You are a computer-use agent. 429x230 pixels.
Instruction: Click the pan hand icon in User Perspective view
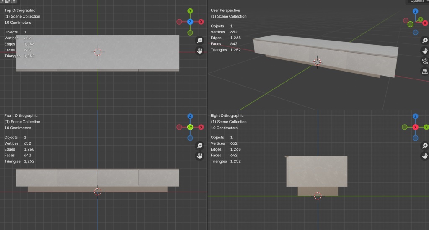pyautogui.click(x=425, y=51)
